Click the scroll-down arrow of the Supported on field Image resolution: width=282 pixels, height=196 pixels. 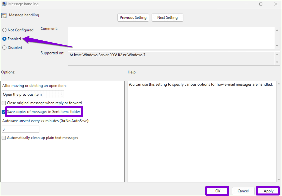(277, 61)
